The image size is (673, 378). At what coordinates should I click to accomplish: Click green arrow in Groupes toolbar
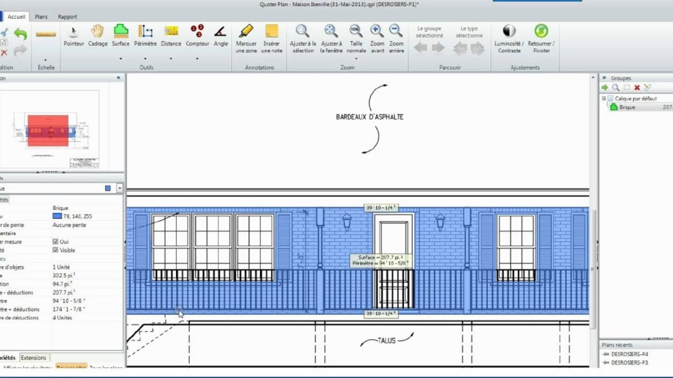click(x=605, y=88)
